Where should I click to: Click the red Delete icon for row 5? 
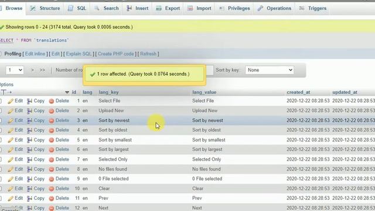[x=52, y=140]
